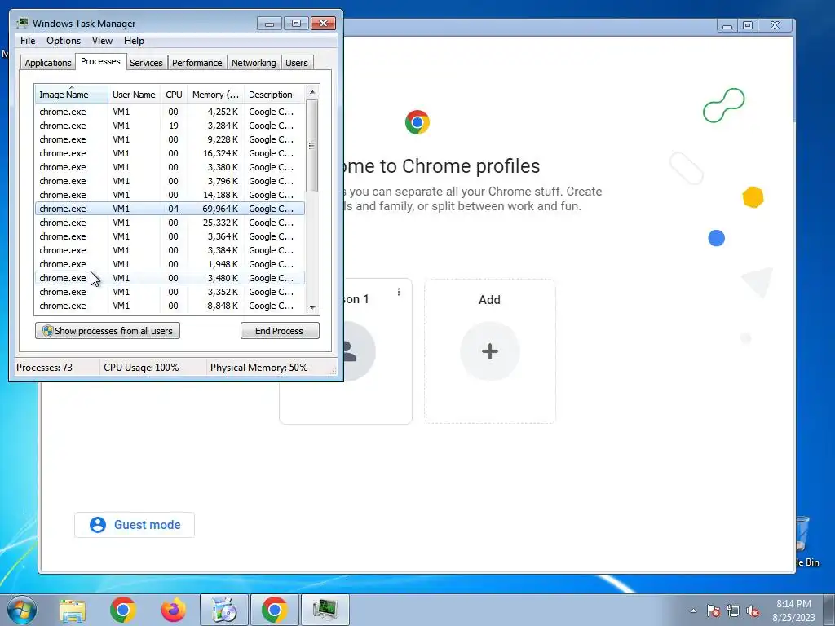The height and width of the screenshot is (626, 835).
Task: Click the process list scrollbar thumb
Action: click(x=312, y=146)
